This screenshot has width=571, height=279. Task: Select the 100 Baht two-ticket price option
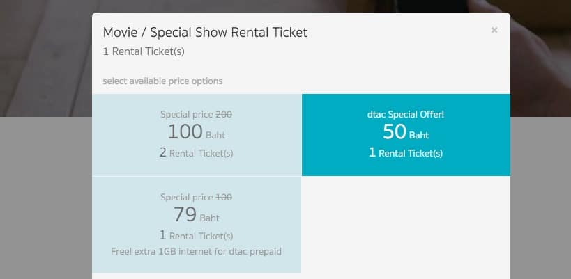coord(197,135)
